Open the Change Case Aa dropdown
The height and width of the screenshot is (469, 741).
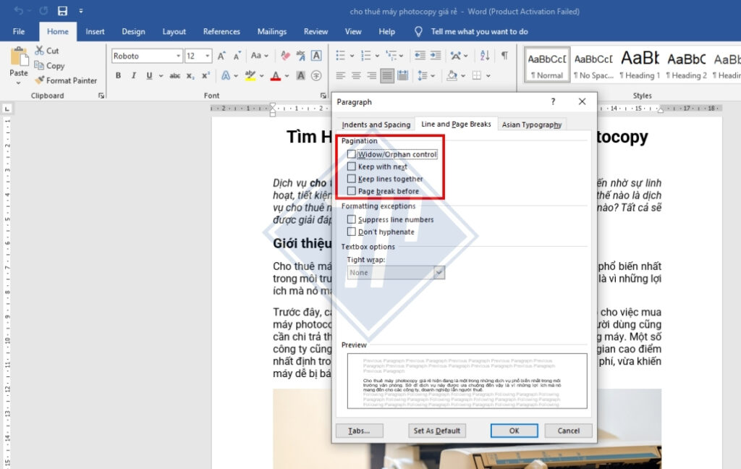pos(260,56)
